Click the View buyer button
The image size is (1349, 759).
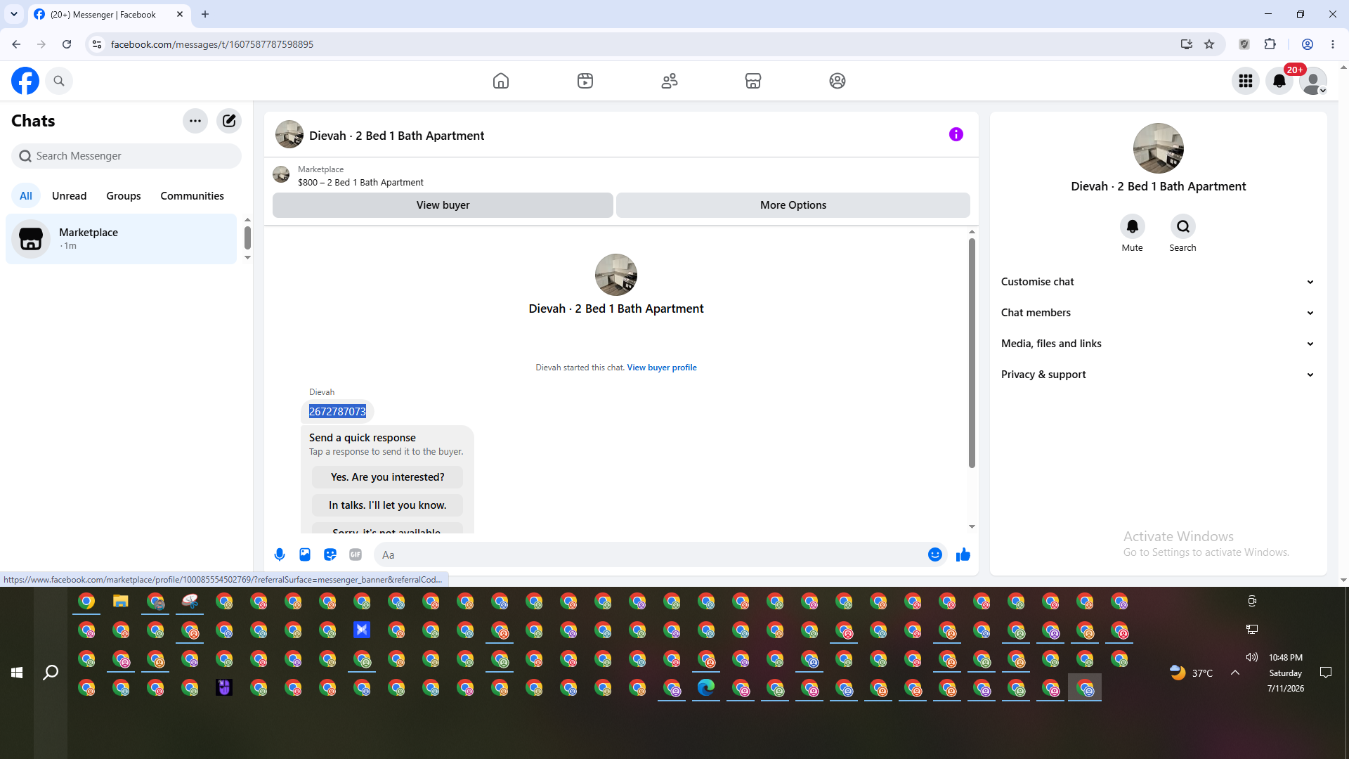pyautogui.click(x=443, y=205)
